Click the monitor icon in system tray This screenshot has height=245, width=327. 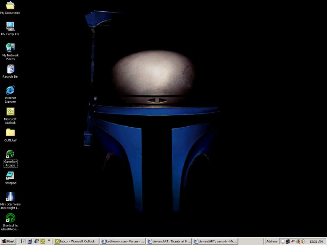(283, 242)
